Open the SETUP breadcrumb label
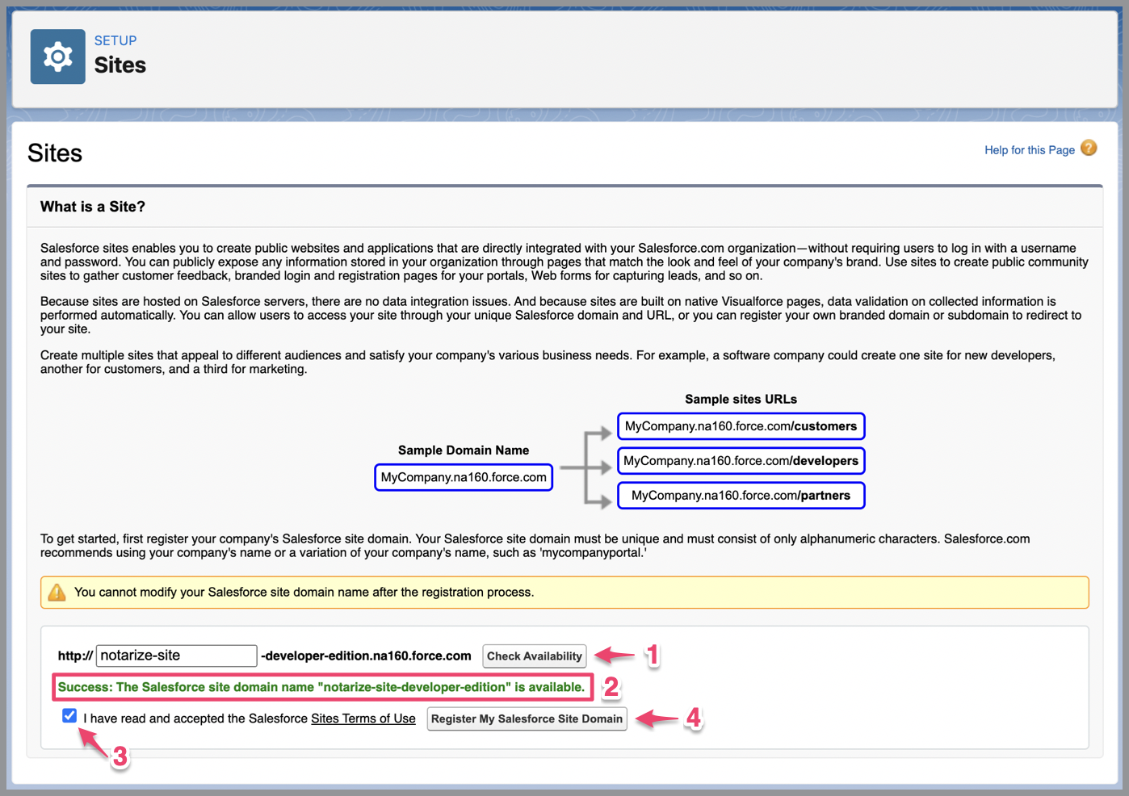1129x796 pixels. [x=115, y=40]
